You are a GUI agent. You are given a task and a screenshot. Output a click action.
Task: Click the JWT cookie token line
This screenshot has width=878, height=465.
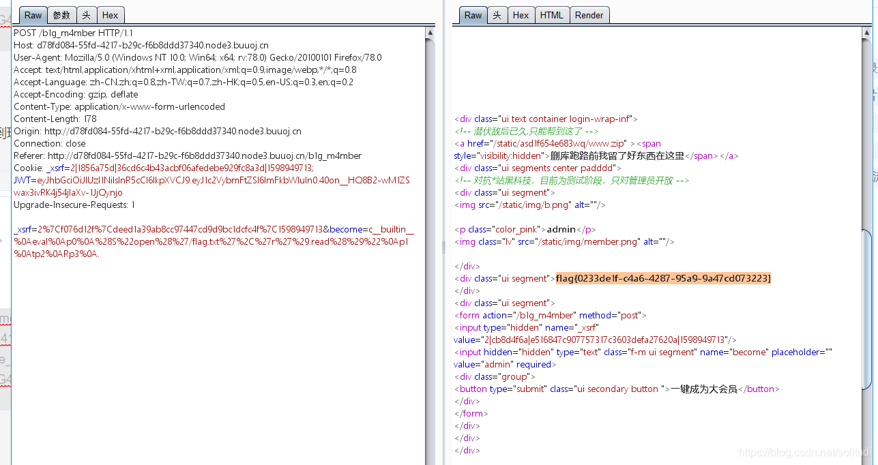coord(212,180)
